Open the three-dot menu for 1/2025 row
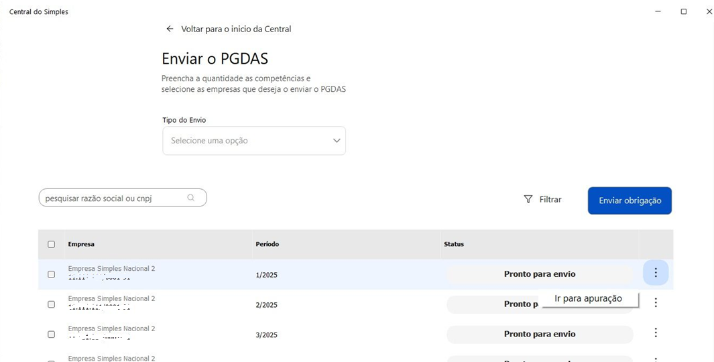Viewport: 714px width, 362px height. point(656,273)
